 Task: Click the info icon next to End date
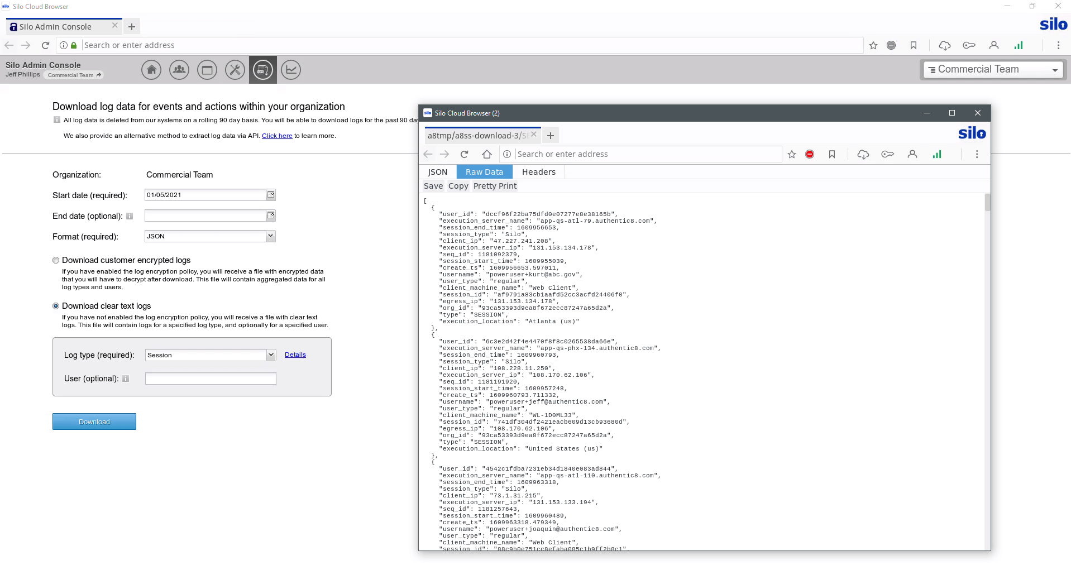pos(130,216)
